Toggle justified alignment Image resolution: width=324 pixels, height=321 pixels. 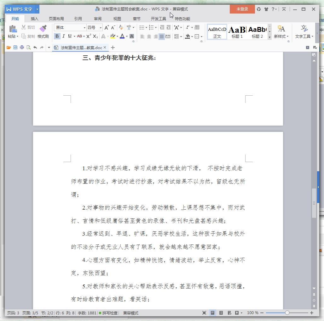coord(162,37)
